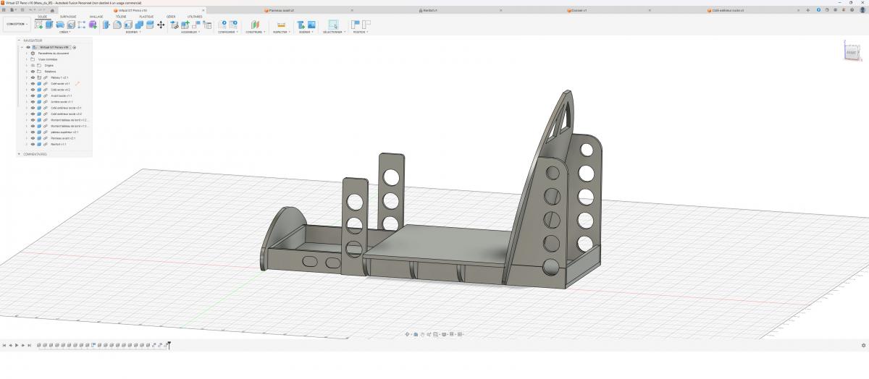Toggle visibility of Panneau avant v2:1
Image resolution: width=869 pixels, height=379 pixels.
(33, 138)
